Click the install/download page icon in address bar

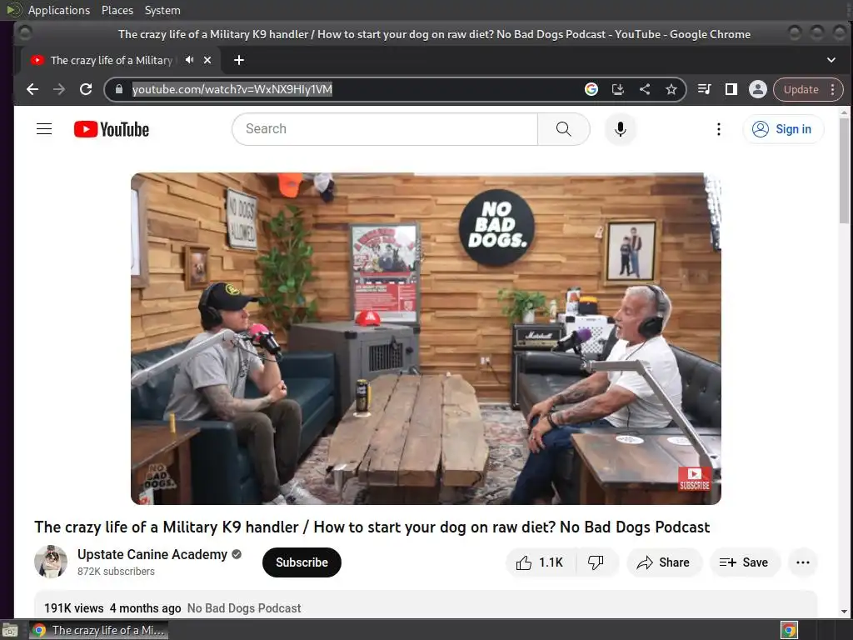618,89
